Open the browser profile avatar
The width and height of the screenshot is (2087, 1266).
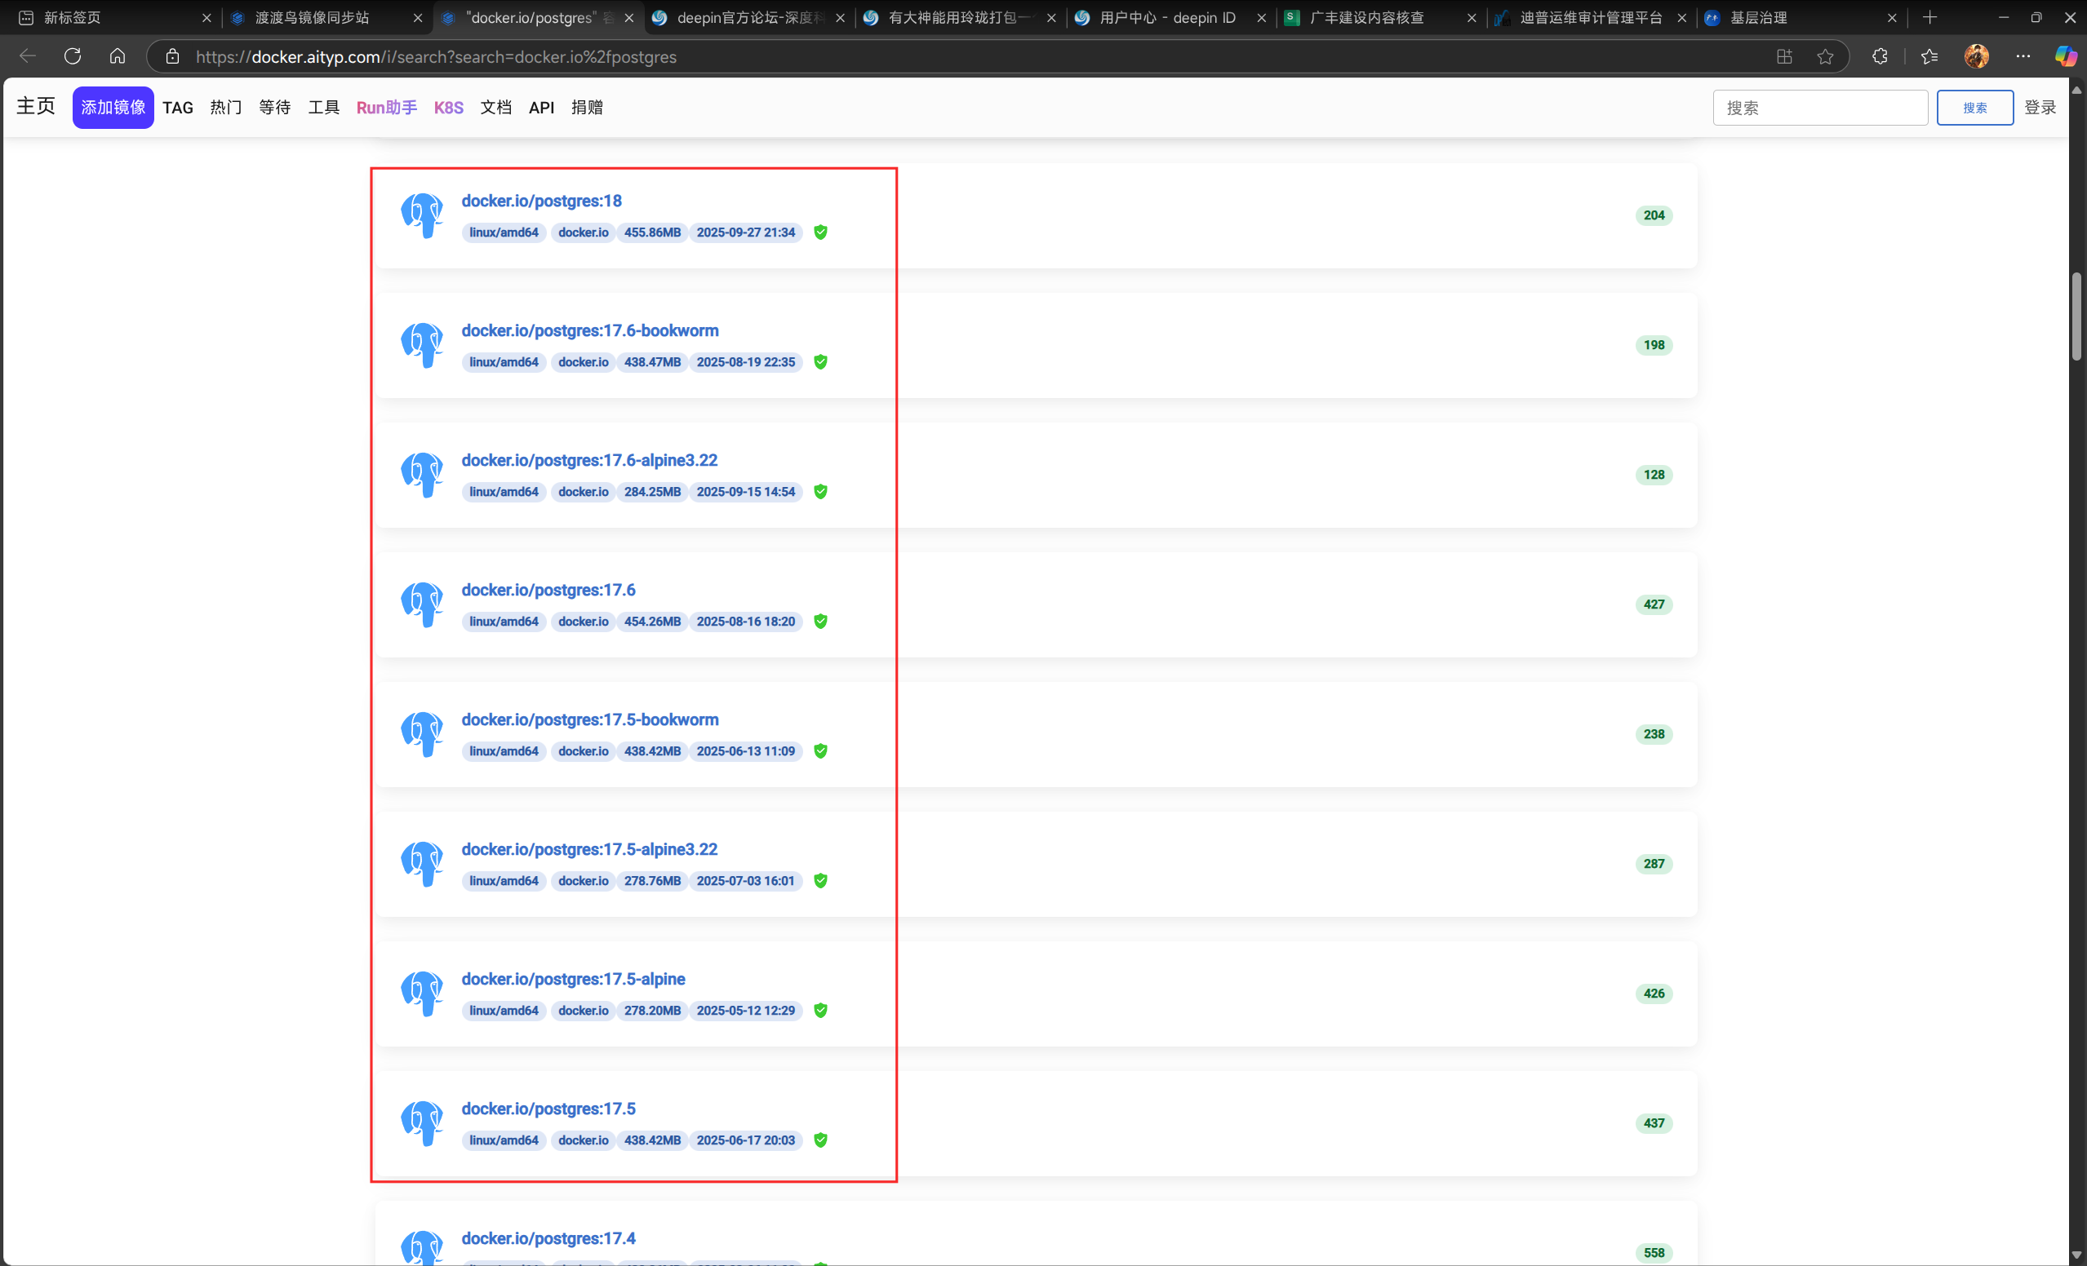coord(1976,57)
